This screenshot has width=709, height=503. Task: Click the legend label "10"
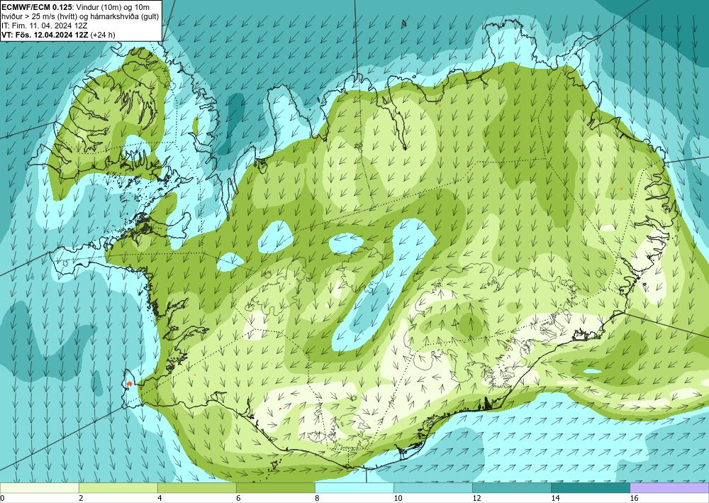point(398,499)
